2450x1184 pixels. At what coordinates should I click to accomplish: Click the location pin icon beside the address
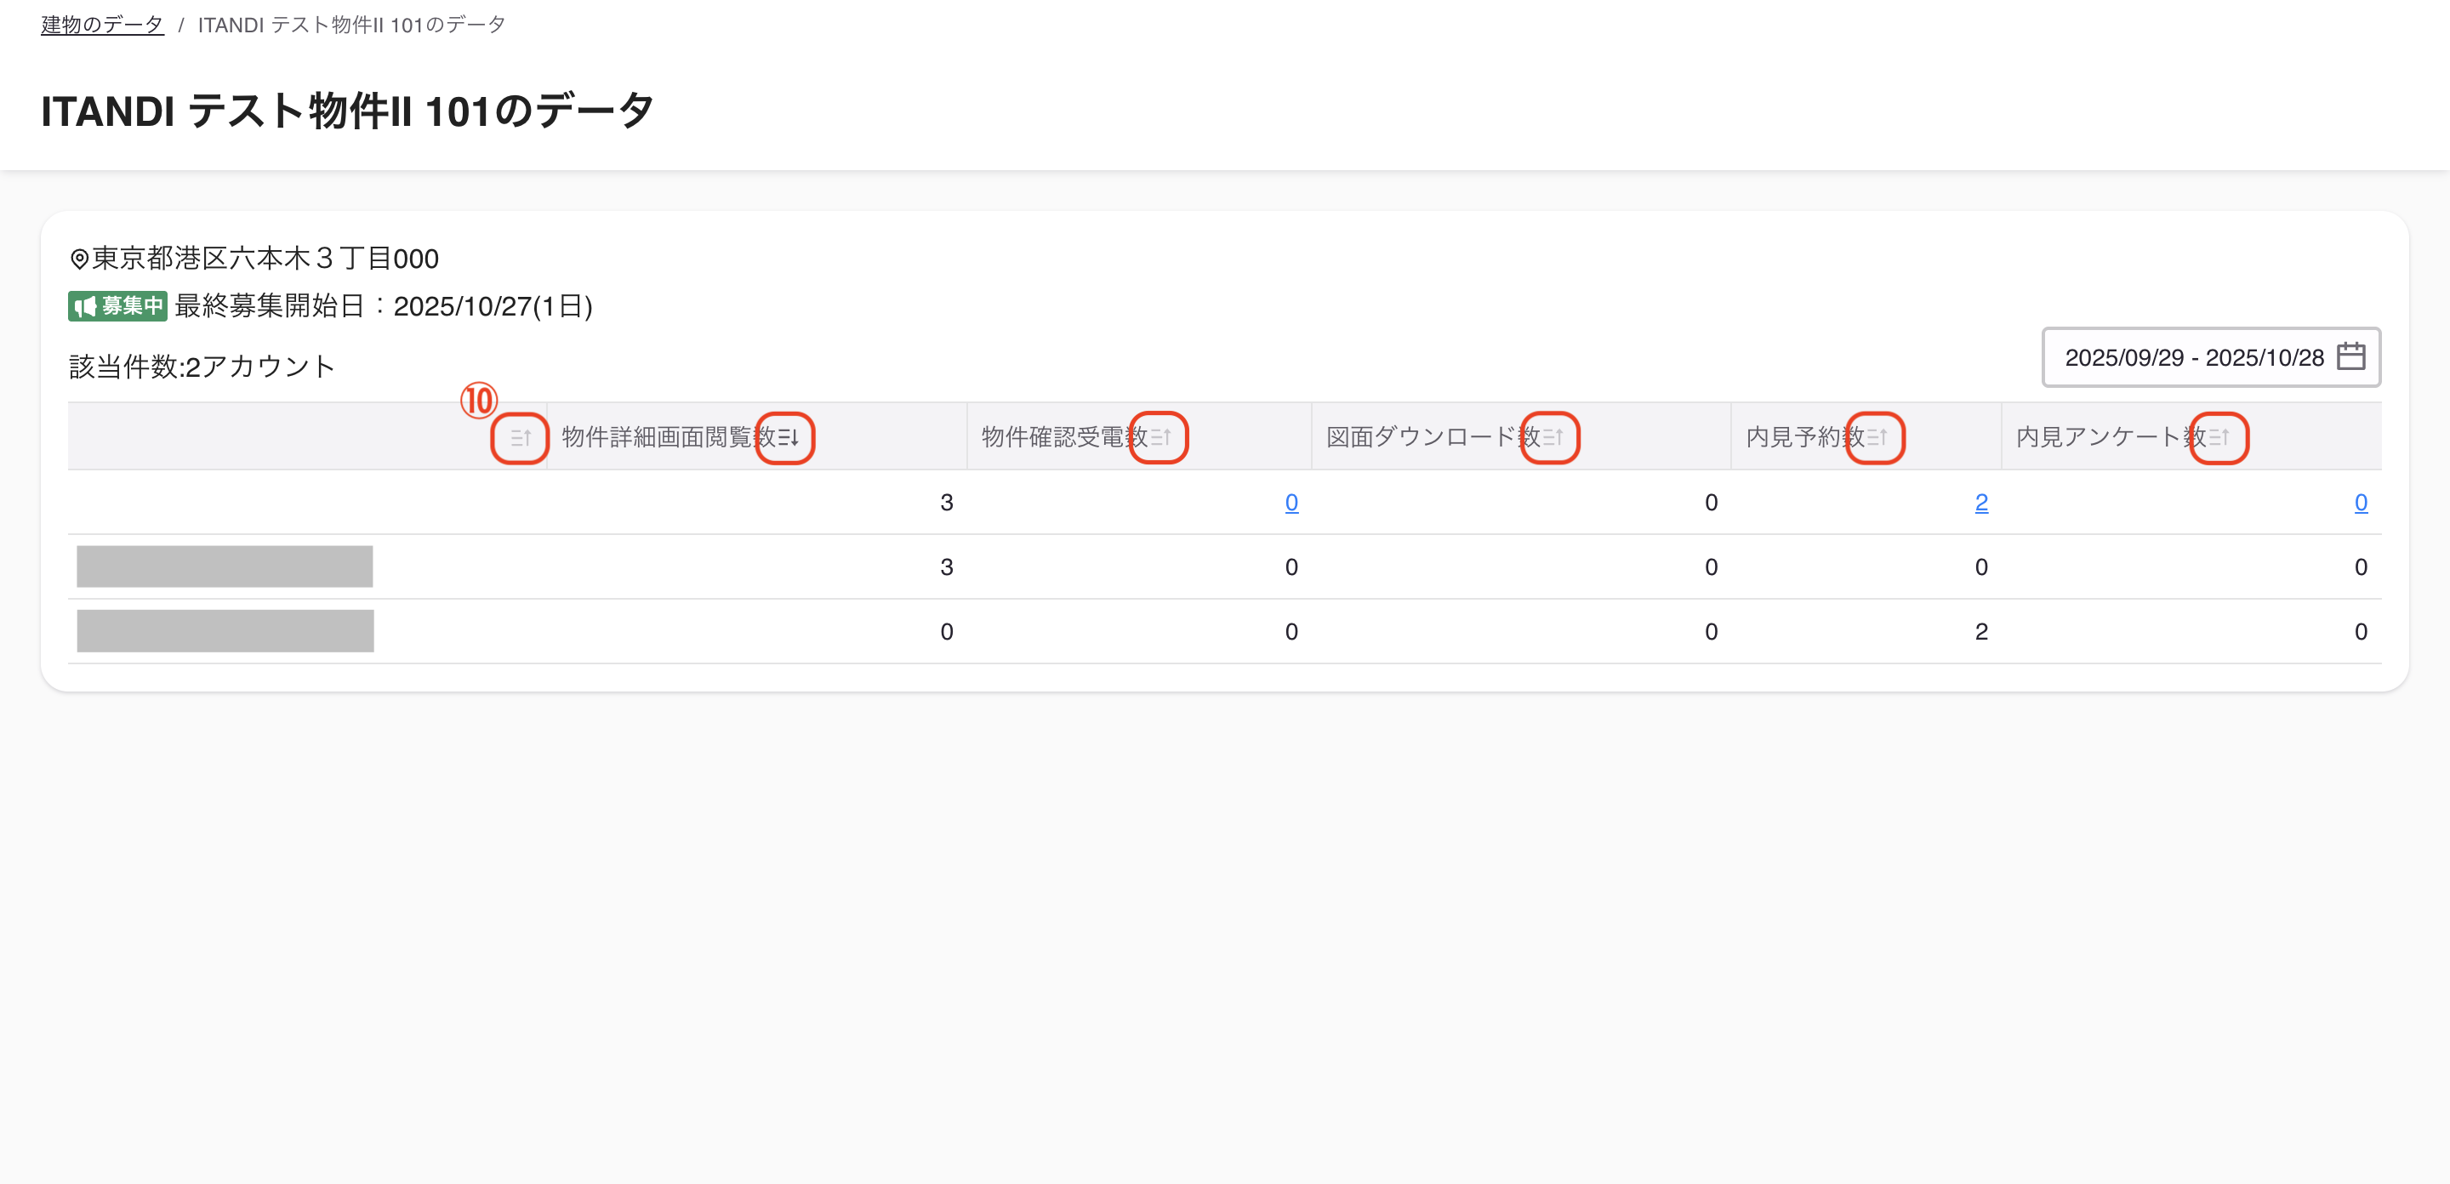click(80, 259)
